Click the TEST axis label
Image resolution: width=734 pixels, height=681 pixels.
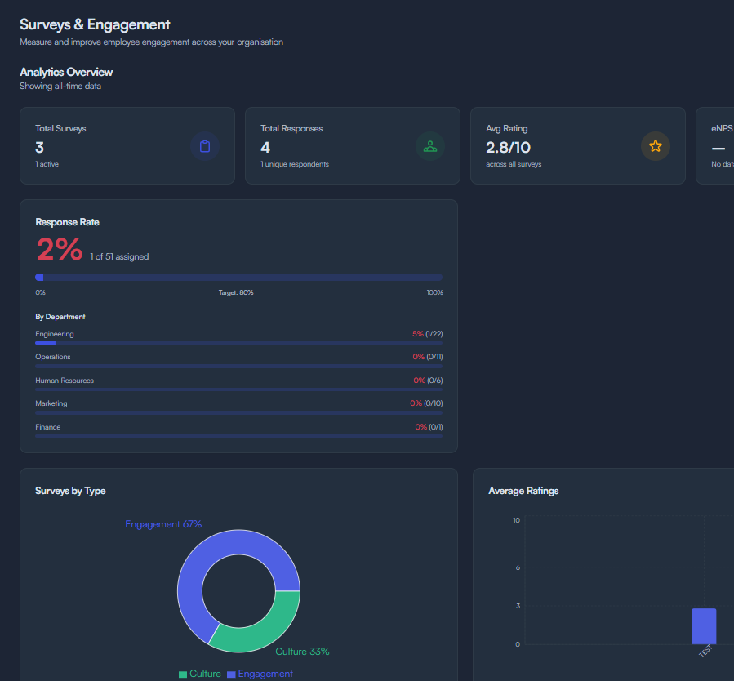pos(705,651)
